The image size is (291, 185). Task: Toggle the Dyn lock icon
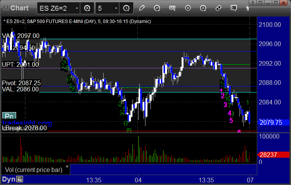pos(20,179)
